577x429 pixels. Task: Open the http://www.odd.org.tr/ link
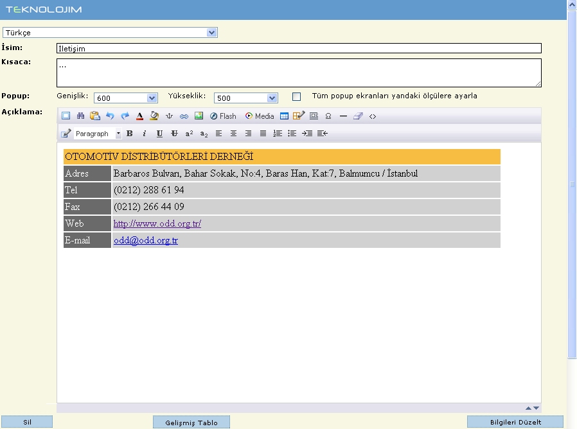[x=157, y=223]
